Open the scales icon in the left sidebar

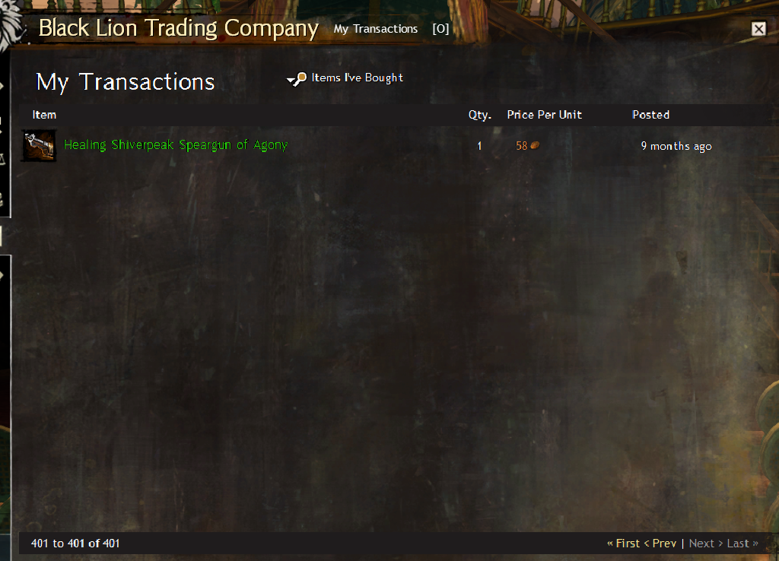coord(2,160)
